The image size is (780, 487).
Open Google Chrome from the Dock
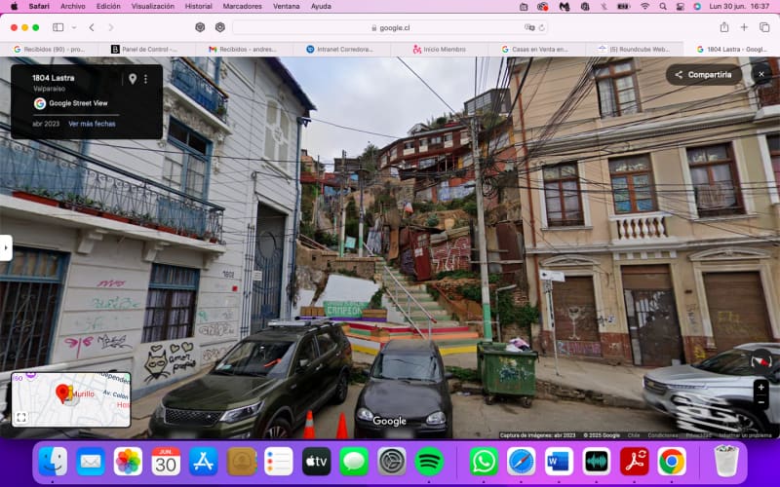(672, 462)
